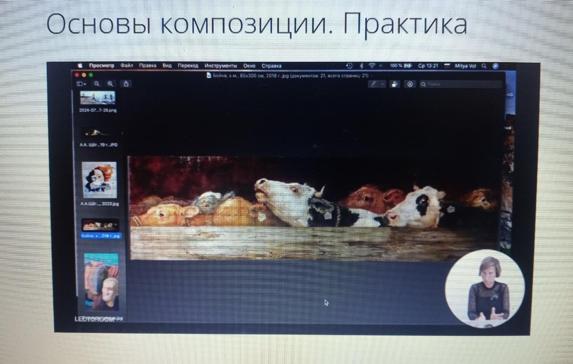
Task: Open the Time Machine menu bar icon
Action: (350, 66)
